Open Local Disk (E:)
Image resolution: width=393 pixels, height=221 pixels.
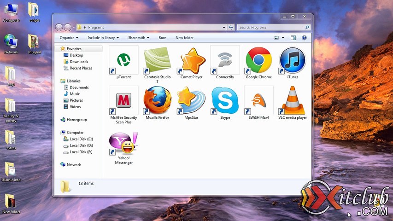(x=81, y=152)
